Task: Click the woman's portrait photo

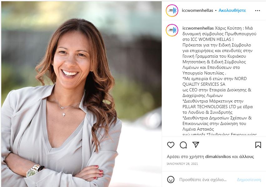Action: (x=81, y=94)
